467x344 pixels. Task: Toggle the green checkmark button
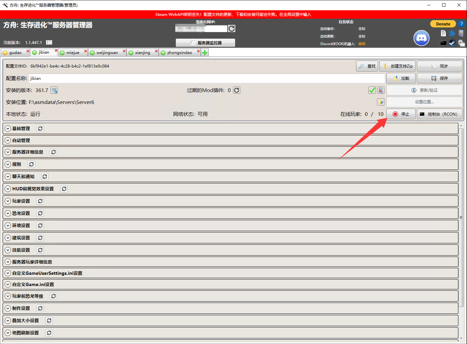(372, 90)
